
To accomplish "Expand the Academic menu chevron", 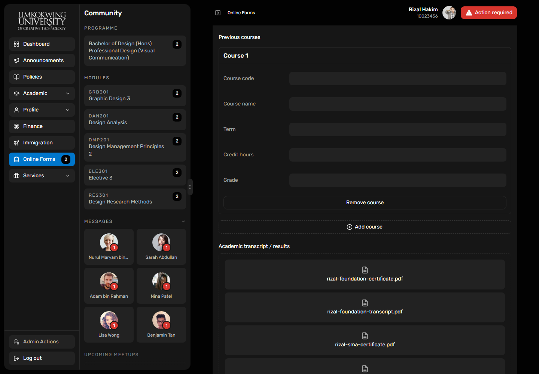I will point(68,93).
